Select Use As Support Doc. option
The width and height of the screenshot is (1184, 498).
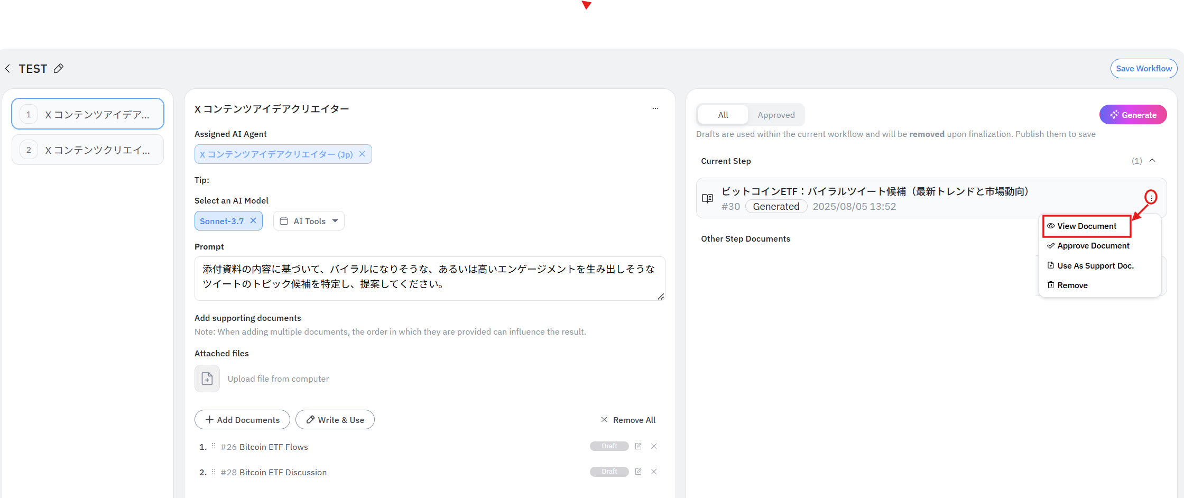(1095, 266)
